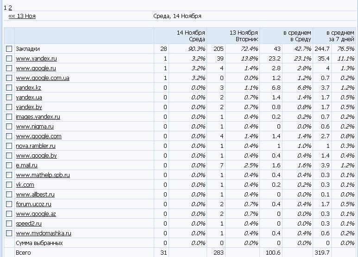
Task: Click the images.yandex.ru link
Action: tap(38, 117)
